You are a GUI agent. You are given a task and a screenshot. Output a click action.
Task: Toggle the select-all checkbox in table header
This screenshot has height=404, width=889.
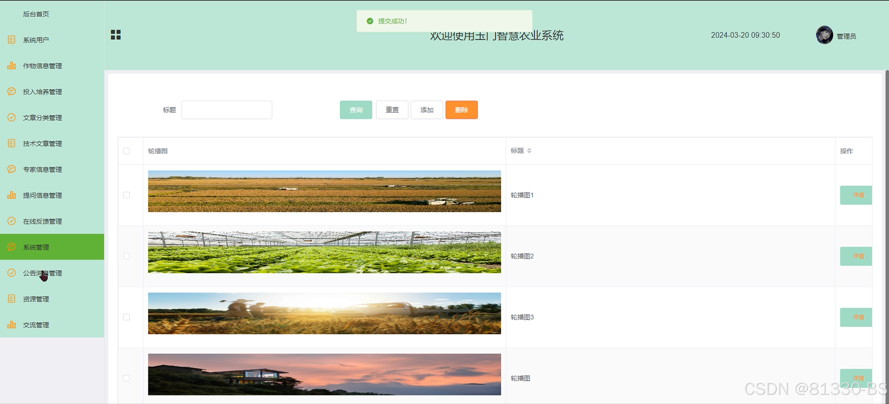126,151
